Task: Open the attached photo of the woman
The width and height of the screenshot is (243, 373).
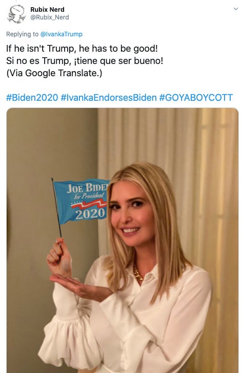Action: tap(123, 240)
